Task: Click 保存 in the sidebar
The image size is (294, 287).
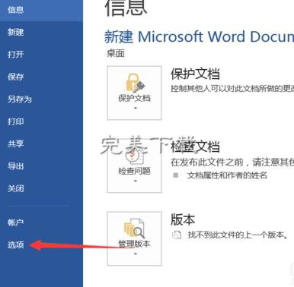Action: (15, 77)
